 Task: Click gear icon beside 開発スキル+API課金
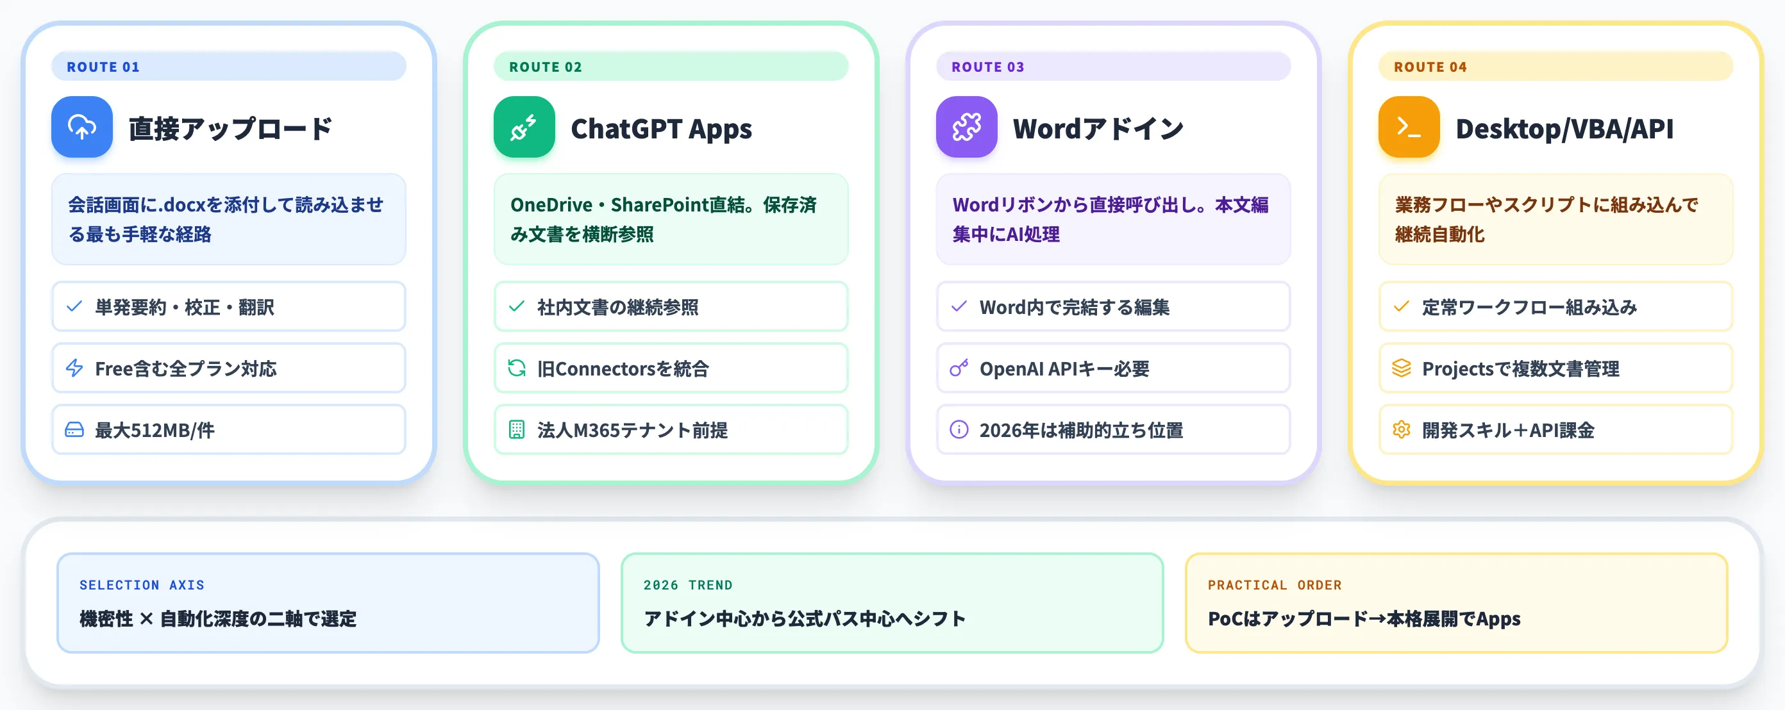coord(1401,429)
